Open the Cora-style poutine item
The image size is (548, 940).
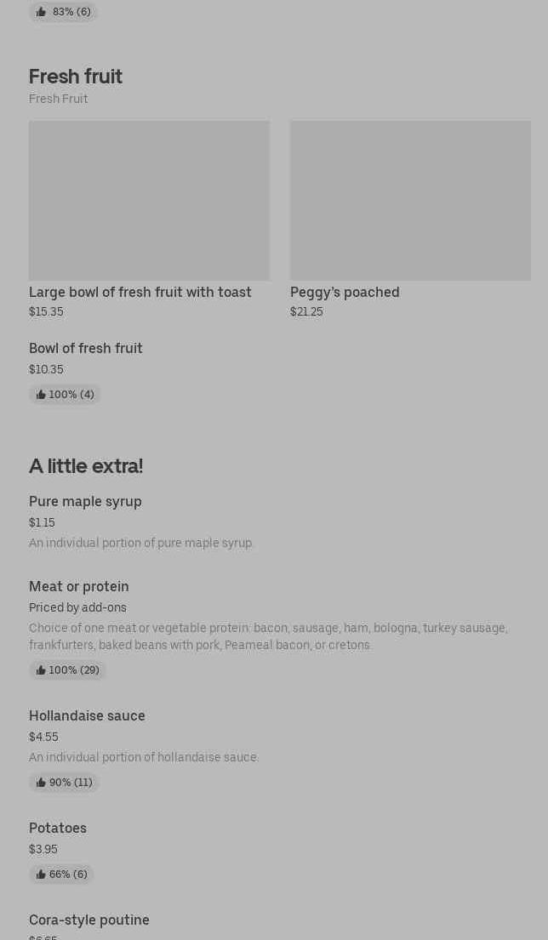tap(89, 920)
